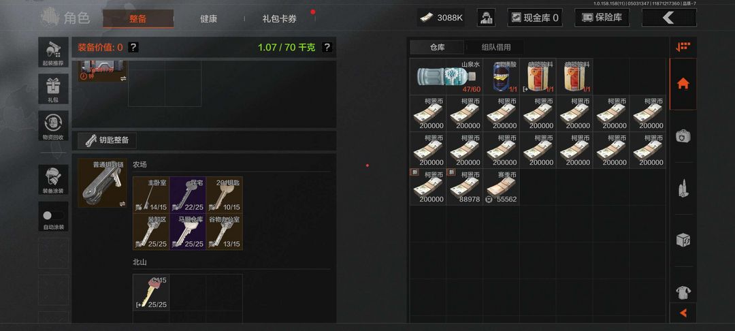Collapse sidebar with the orange arrow at bottom right
Screen dimensions: 735x331
[683, 313]
